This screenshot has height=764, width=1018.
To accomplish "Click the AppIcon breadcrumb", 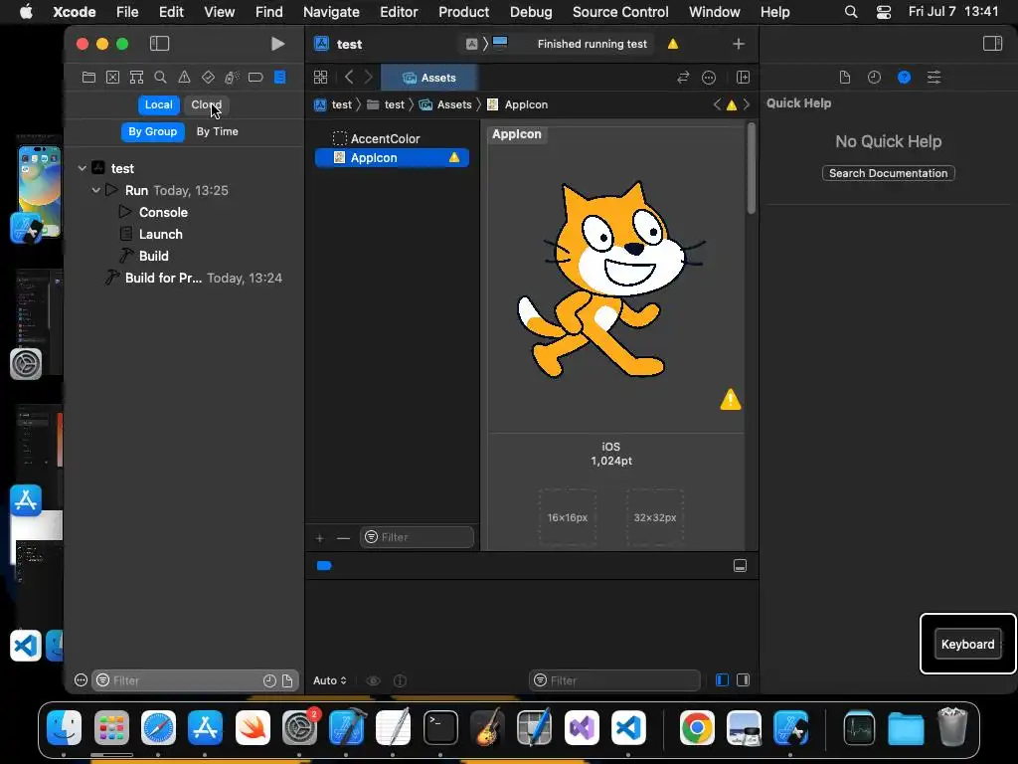I will point(517,104).
